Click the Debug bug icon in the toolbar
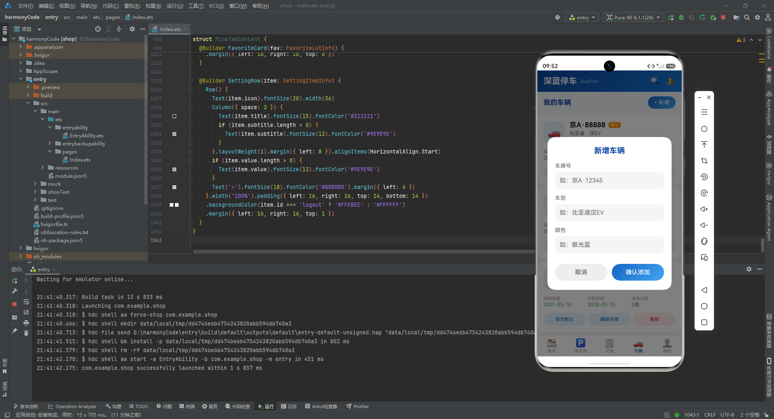 681,17
